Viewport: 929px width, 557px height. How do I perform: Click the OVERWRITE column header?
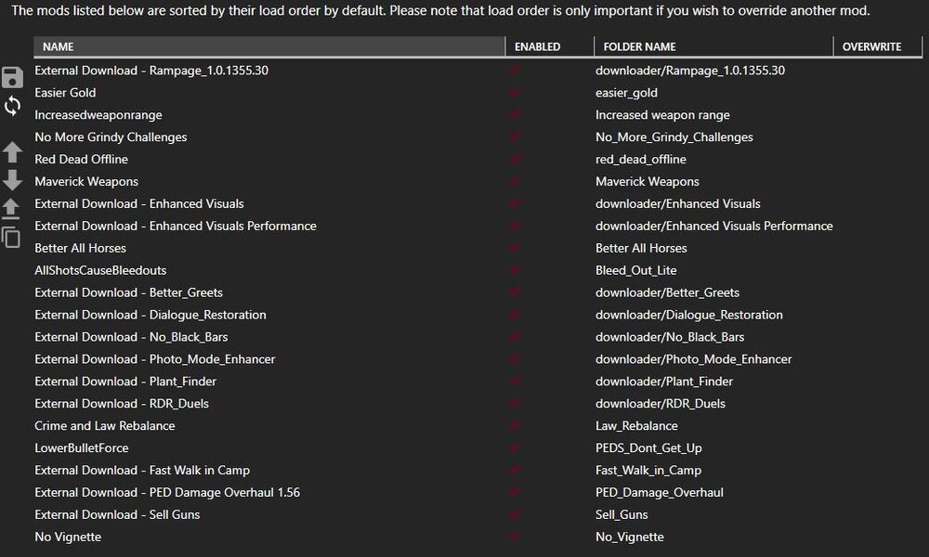click(871, 46)
